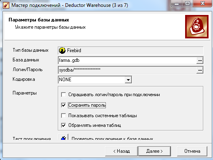Minimize the connection wizard window

click(177, 4)
